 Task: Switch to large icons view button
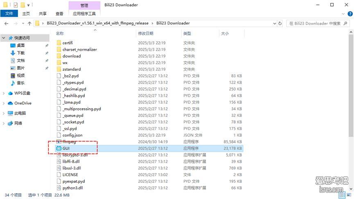(x=349, y=195)
